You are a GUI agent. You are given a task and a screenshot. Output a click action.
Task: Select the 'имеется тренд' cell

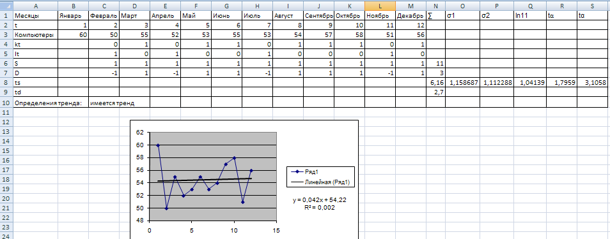119,103
